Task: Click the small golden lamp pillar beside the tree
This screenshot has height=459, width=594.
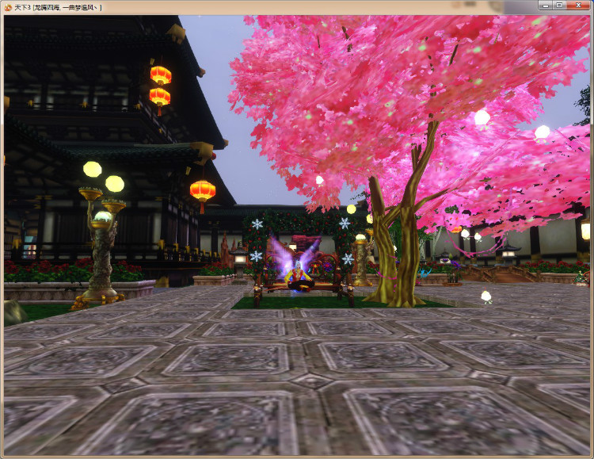Action: 361,262
